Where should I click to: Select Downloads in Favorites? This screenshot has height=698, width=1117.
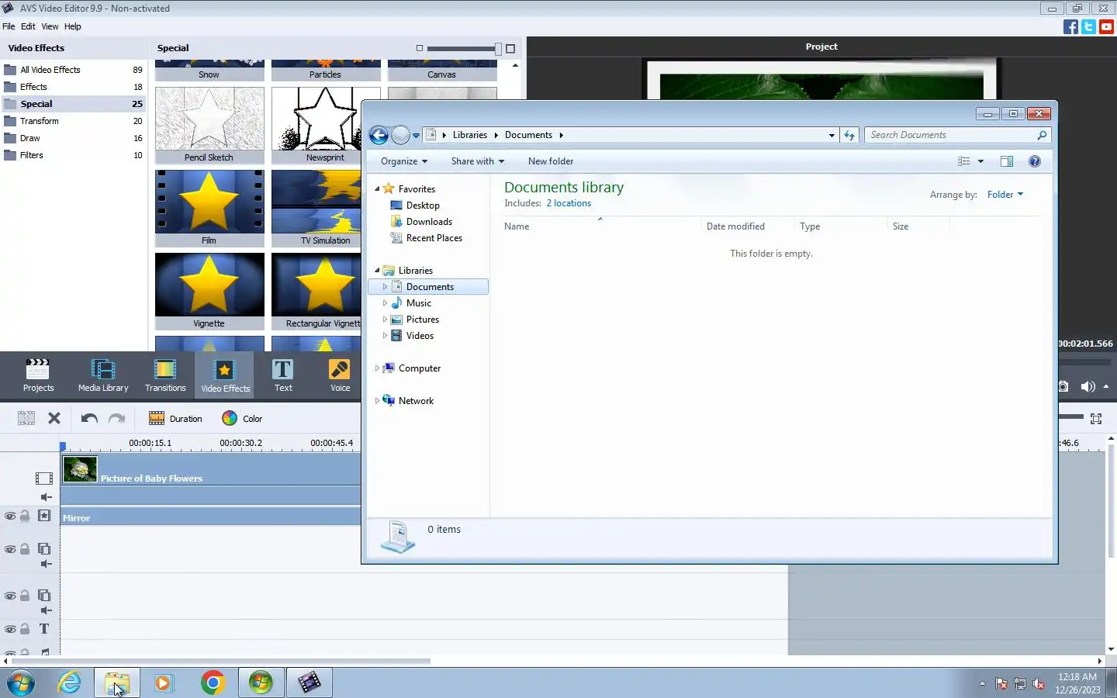(429, 222)
